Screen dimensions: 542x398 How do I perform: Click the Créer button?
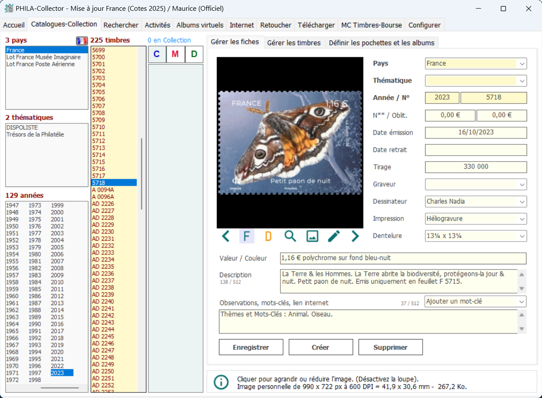(x=321, y=347)
